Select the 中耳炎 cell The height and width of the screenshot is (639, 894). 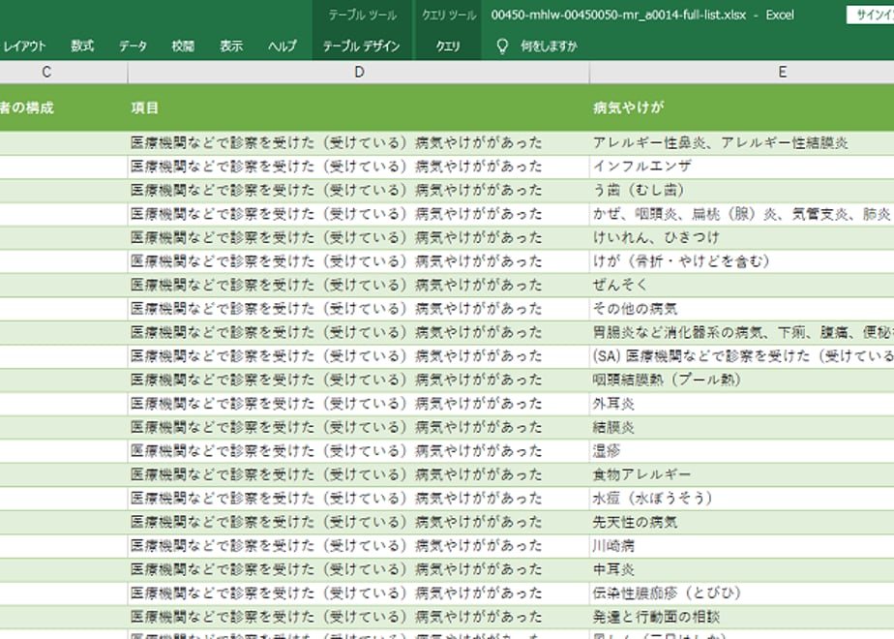(742, 569)
